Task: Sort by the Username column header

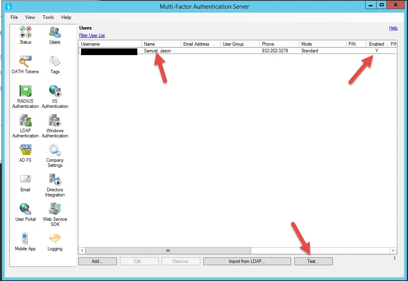Action: [x=110, y=44]
